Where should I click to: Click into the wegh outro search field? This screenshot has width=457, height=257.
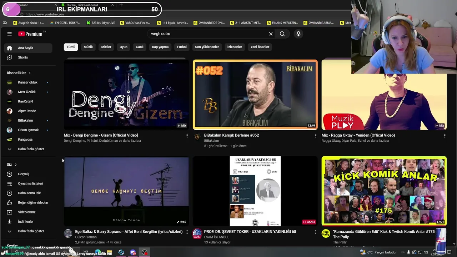(x=207, y=34)
